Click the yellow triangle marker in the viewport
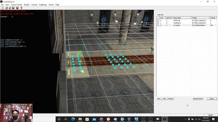Viewport: 218px width, 122px height. pyautogui.click(x=82, y=72)
